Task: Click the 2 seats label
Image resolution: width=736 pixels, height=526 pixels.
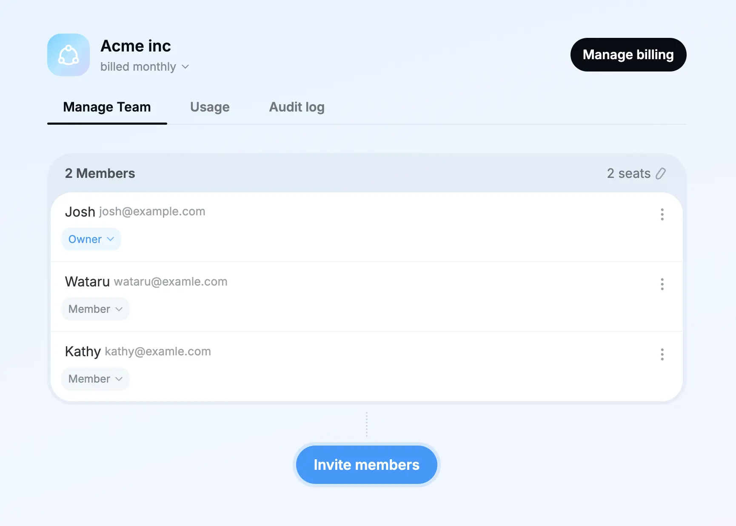Action: click(x=628, y=174)
